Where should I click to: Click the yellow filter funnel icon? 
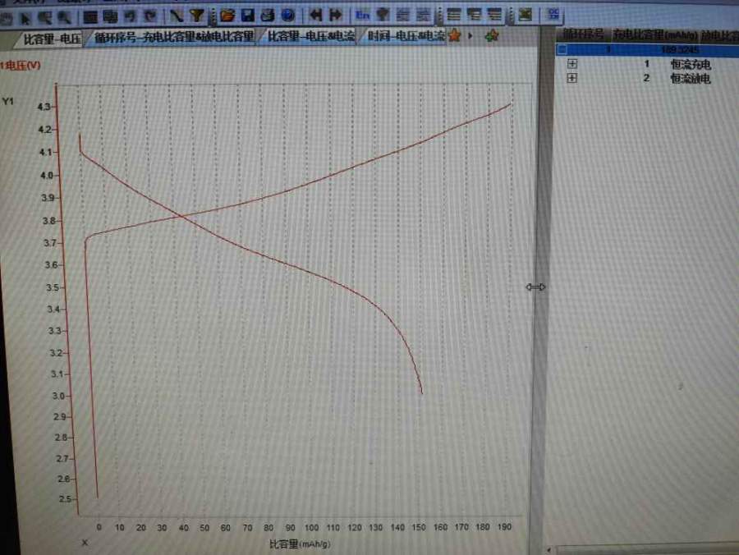(x=196, y=15)
